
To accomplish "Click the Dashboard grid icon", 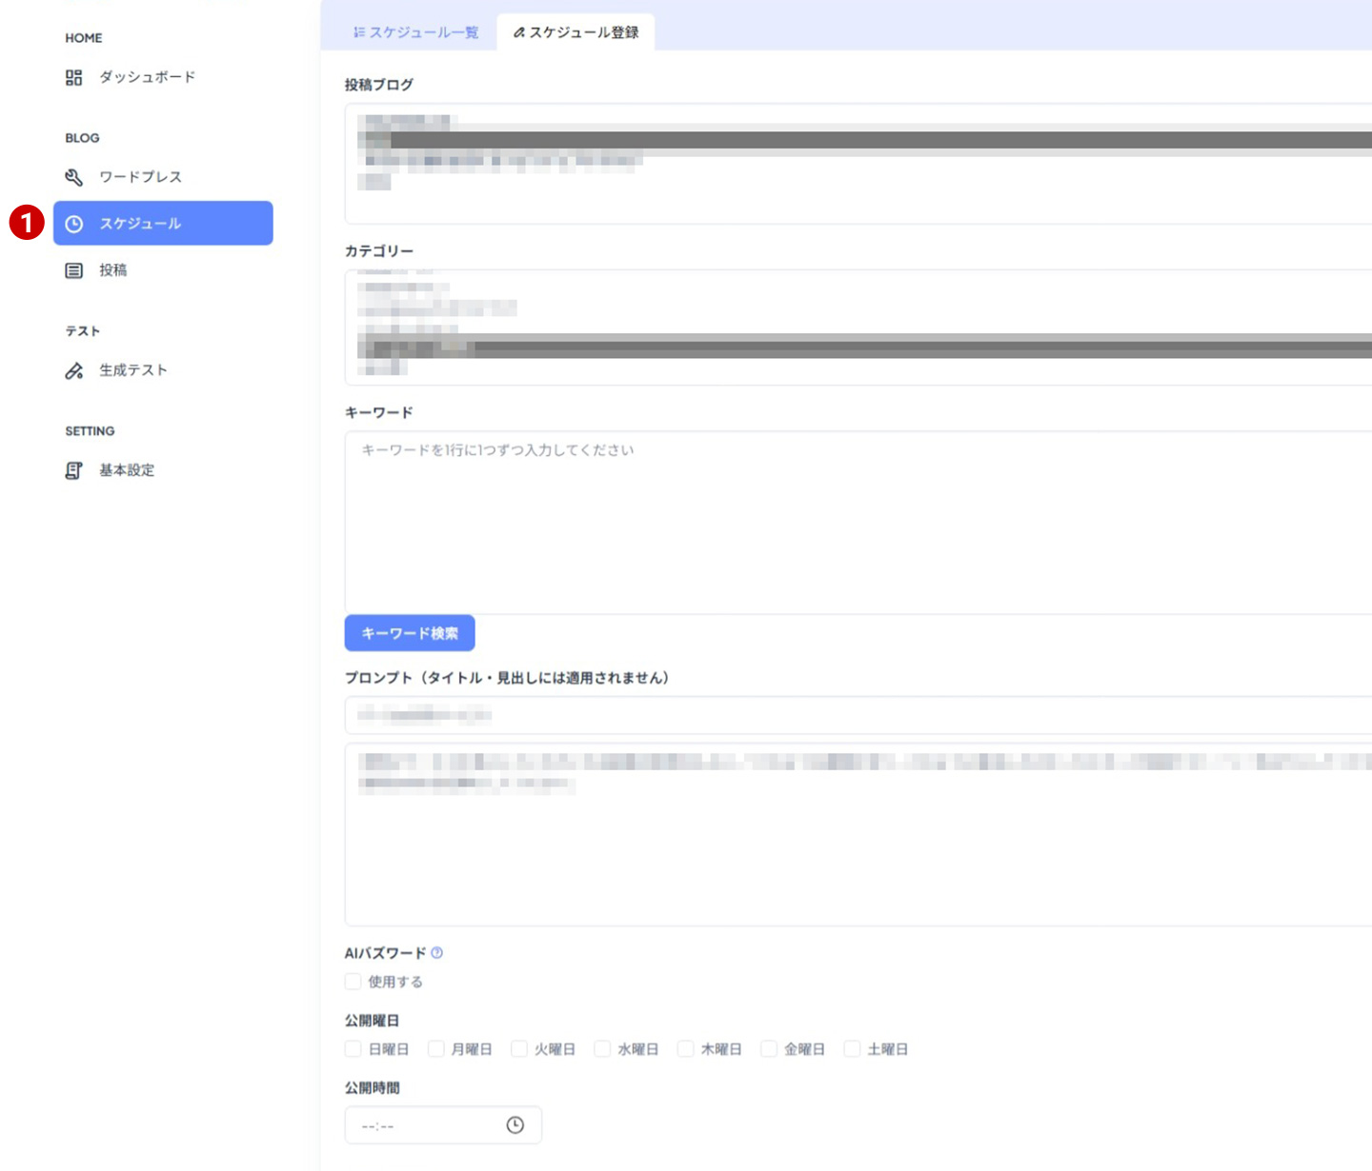I will point(73,78).
